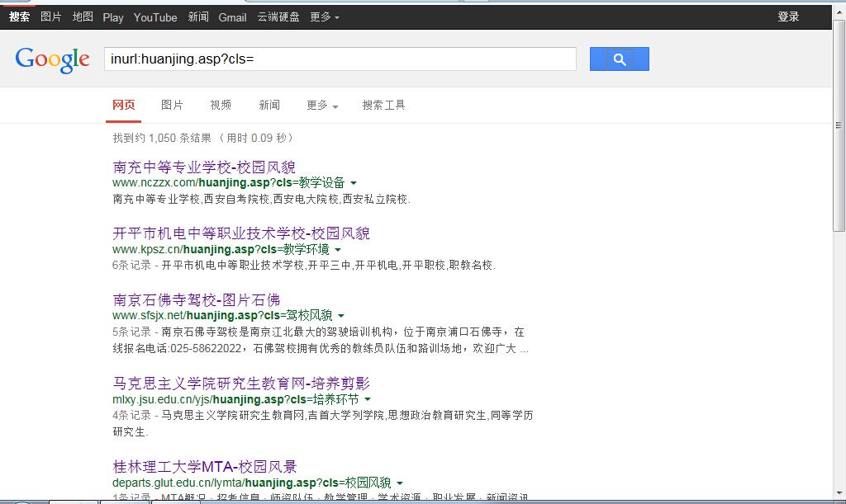Click URL text www.sfsjx.net/huanjing.asp?cls=驾校风貌
This screenshot has width=846, height=504.
pyautogui.click(x=222, y=315)
